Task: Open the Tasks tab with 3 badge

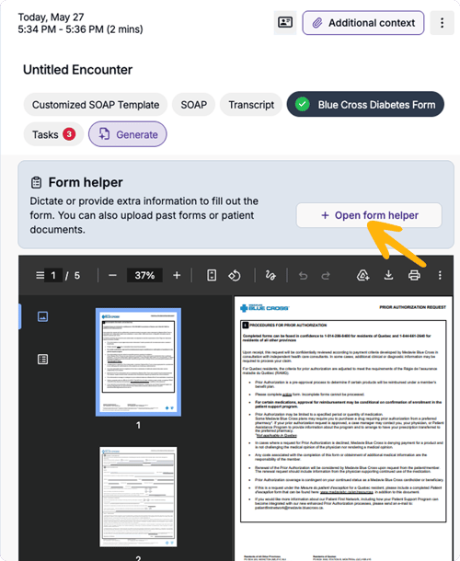Action: coord(53,134)
